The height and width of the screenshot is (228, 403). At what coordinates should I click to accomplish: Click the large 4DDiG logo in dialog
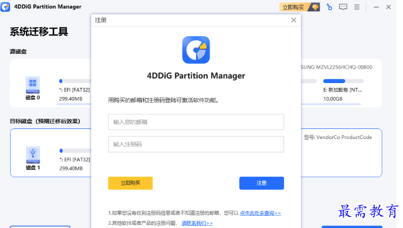[x=196, y=50]
